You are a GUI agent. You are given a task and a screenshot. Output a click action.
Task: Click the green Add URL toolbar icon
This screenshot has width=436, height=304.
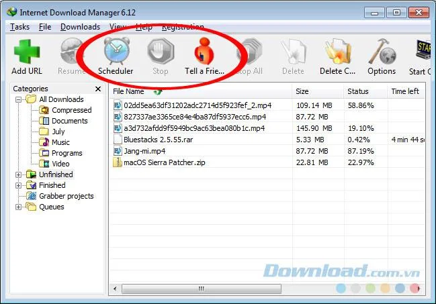tap(27, 52)
